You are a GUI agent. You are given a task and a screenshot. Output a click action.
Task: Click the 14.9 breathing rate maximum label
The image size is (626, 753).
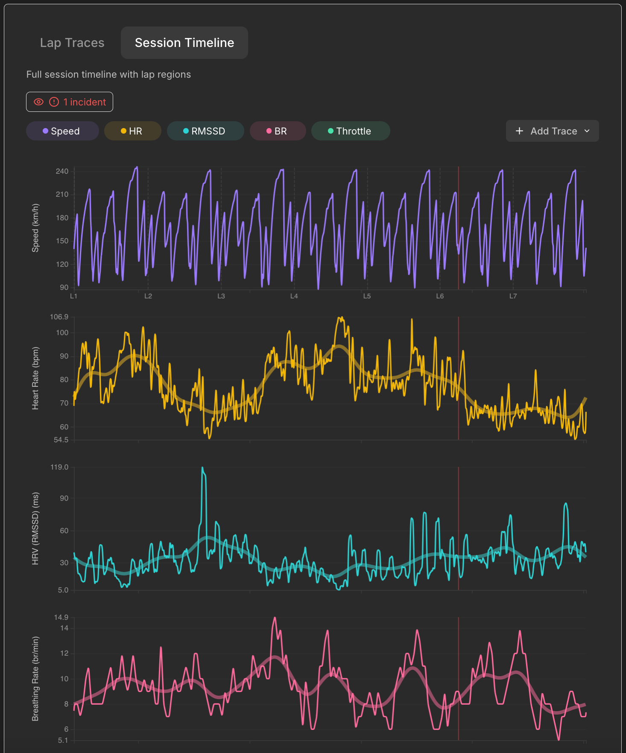point(61,617)
